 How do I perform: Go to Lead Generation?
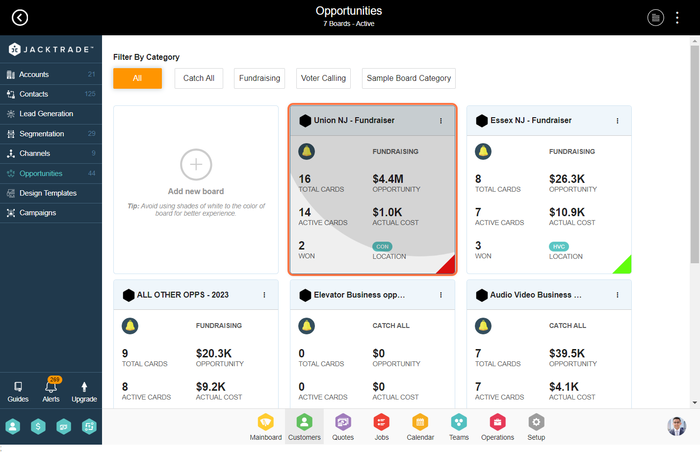[51, 114]
